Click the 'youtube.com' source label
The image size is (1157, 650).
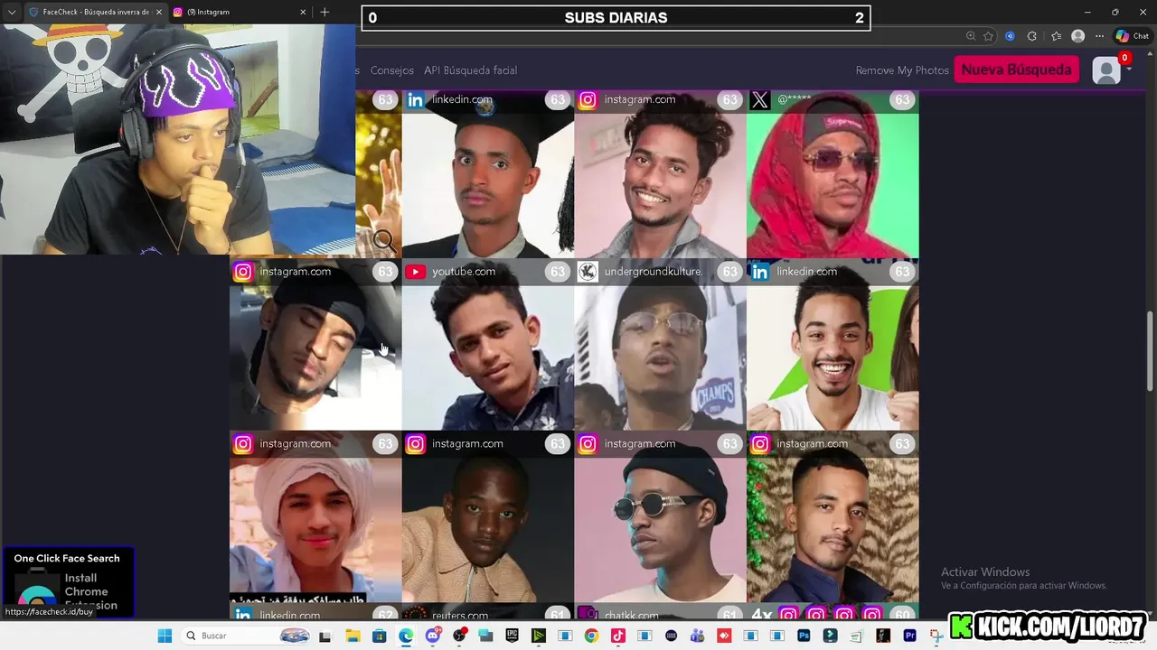(464, 272)
